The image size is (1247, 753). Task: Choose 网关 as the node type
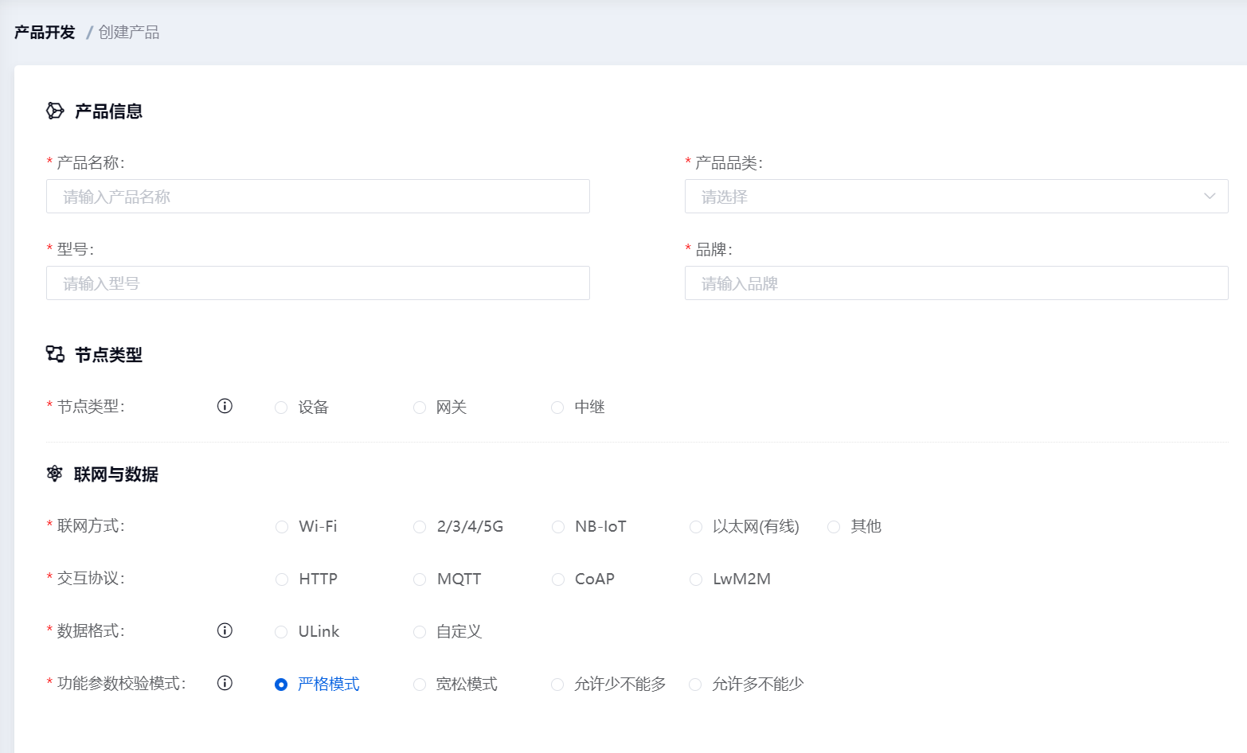click(x=420, y=408)
